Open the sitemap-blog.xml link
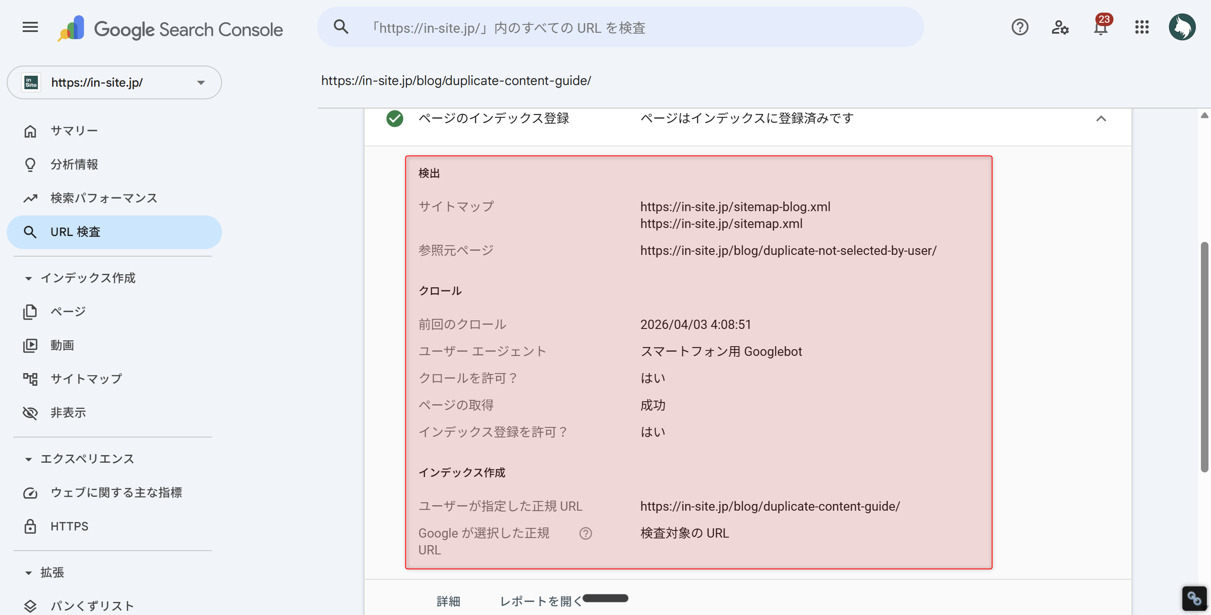The image size is (1211, 615). point(734,207)
